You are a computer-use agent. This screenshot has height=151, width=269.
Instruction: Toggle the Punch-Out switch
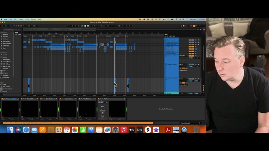[x=122, y=26]
